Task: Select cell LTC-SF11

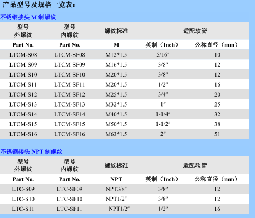Action: (69, 209)
